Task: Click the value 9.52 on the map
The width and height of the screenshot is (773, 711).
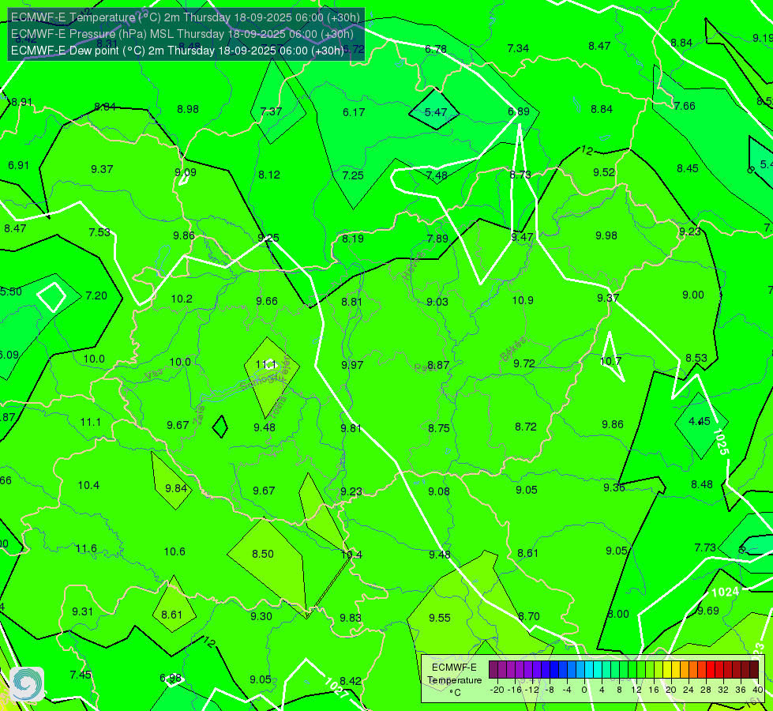Action: (604, 173)
